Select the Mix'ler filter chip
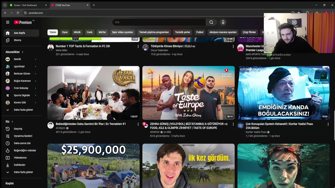 click(102, 32)
